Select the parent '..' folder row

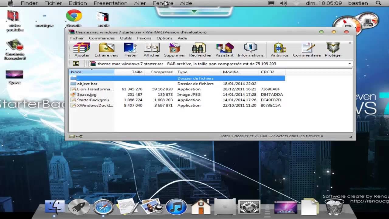177,78
